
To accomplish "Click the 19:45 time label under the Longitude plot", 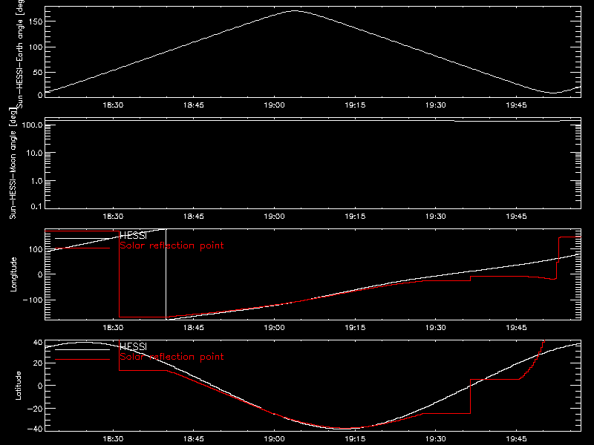I will [516, 328].
